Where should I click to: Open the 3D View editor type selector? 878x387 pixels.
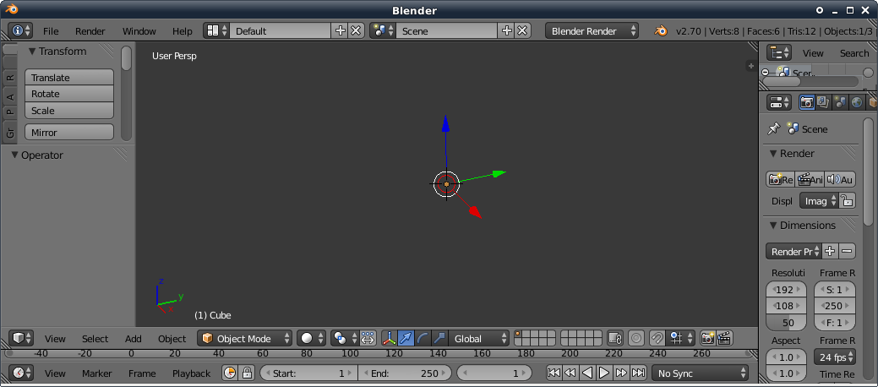click(22, 338)
